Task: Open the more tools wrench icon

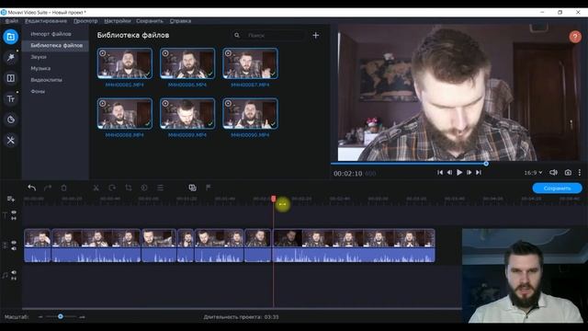Action: tap(10, 141)
